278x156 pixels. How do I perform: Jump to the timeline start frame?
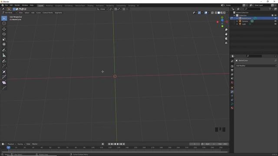click(109, 144)
